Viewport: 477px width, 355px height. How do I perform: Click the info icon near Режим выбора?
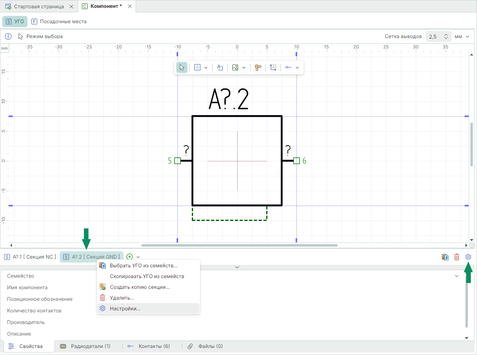click(x=8, y=36)
